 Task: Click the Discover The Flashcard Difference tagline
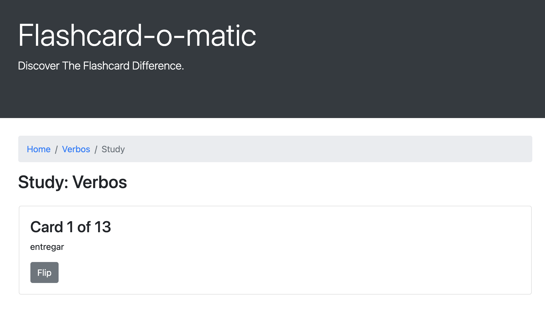click(101, 66)
